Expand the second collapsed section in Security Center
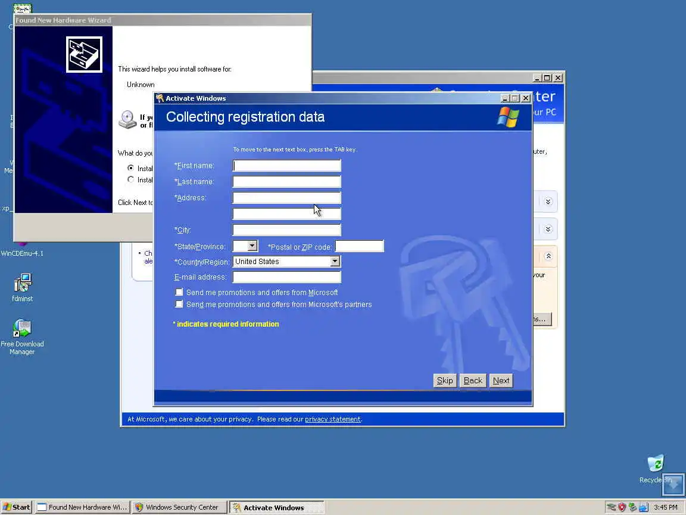The height and width of the screenshot is (515, 686). pos(548,229)
